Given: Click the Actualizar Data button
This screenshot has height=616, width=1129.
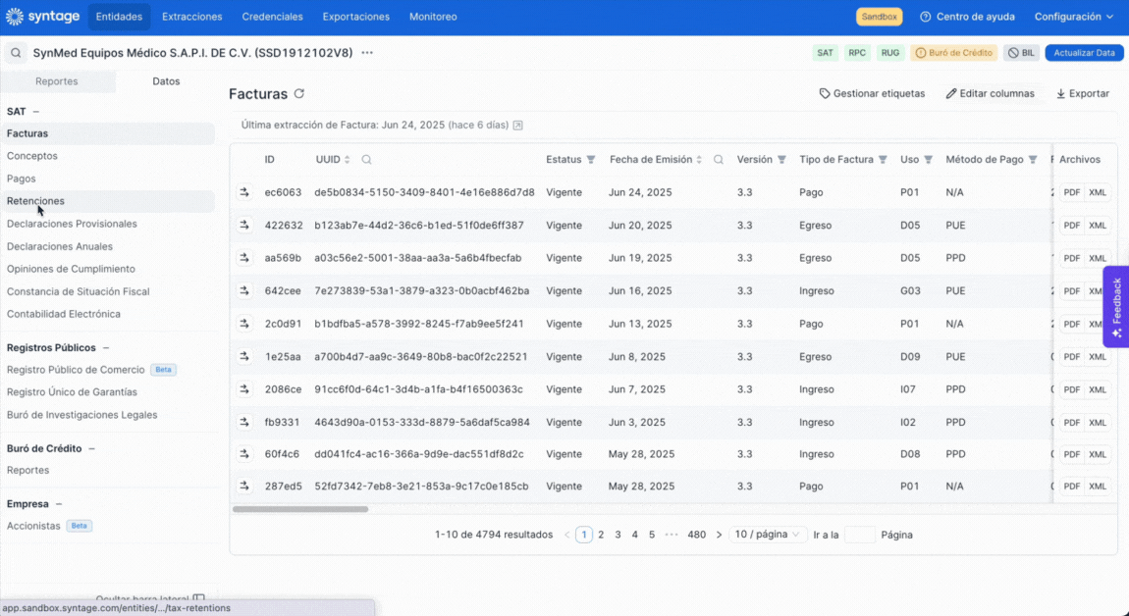Looking at the screenshot, I should (1085, 53).
